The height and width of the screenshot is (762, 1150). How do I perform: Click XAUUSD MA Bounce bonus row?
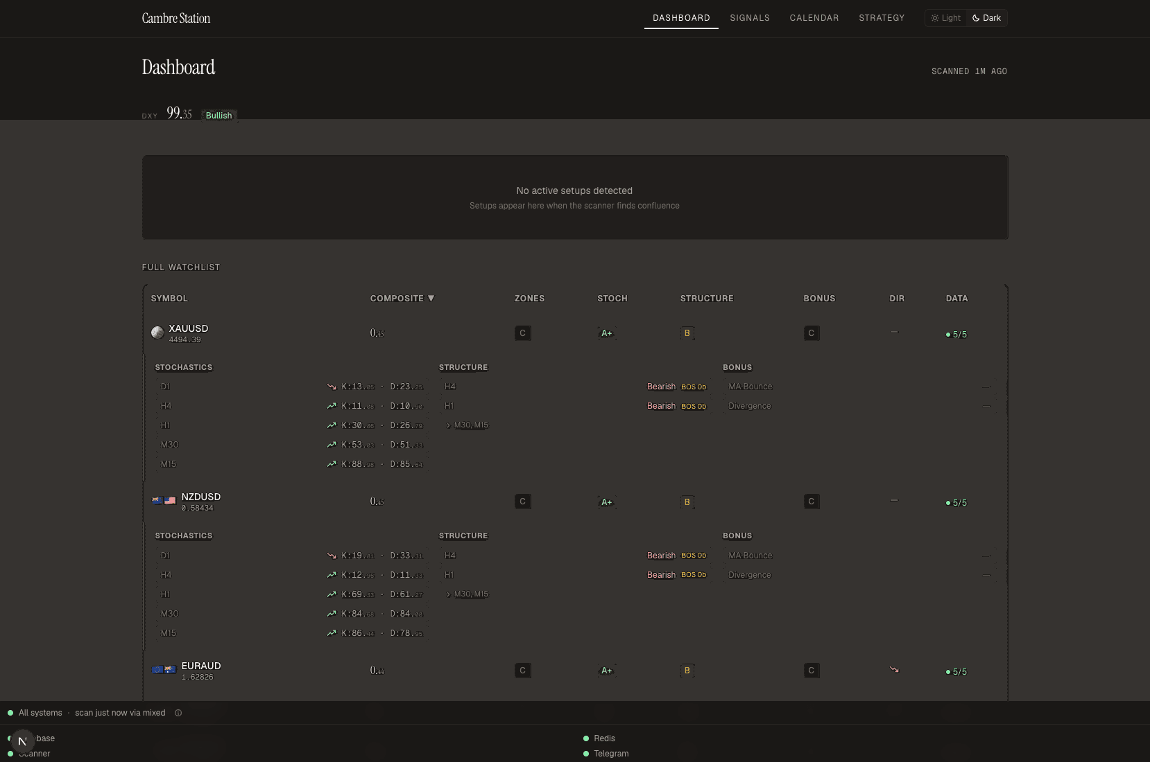[x=859, y=387]
